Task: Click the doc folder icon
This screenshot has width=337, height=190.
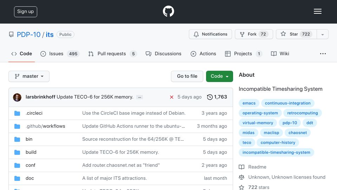Action: [x=17, y=178]
